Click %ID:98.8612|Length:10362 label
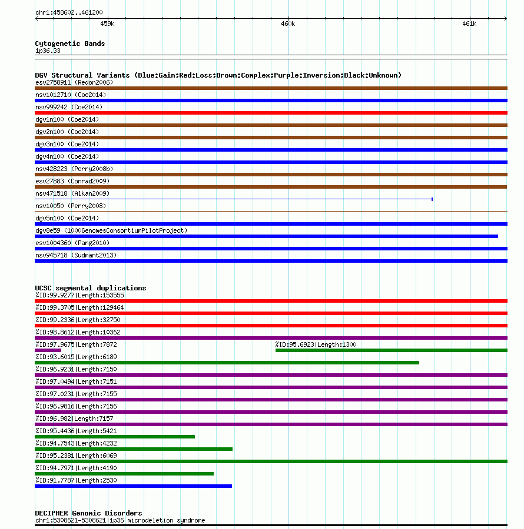 pos(78,332)
